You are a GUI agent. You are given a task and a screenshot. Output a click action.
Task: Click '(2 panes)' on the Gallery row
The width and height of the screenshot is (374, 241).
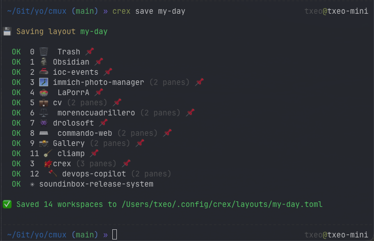click(110, 143)
